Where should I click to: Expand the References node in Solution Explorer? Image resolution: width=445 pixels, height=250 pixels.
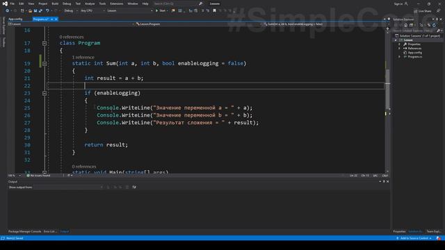pyautogui.click(x=399, y=49)
